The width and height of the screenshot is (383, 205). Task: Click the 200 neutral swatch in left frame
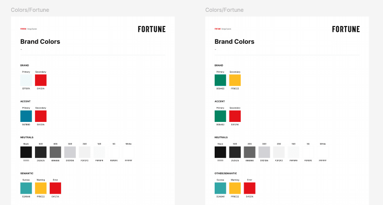pos(85,152)
